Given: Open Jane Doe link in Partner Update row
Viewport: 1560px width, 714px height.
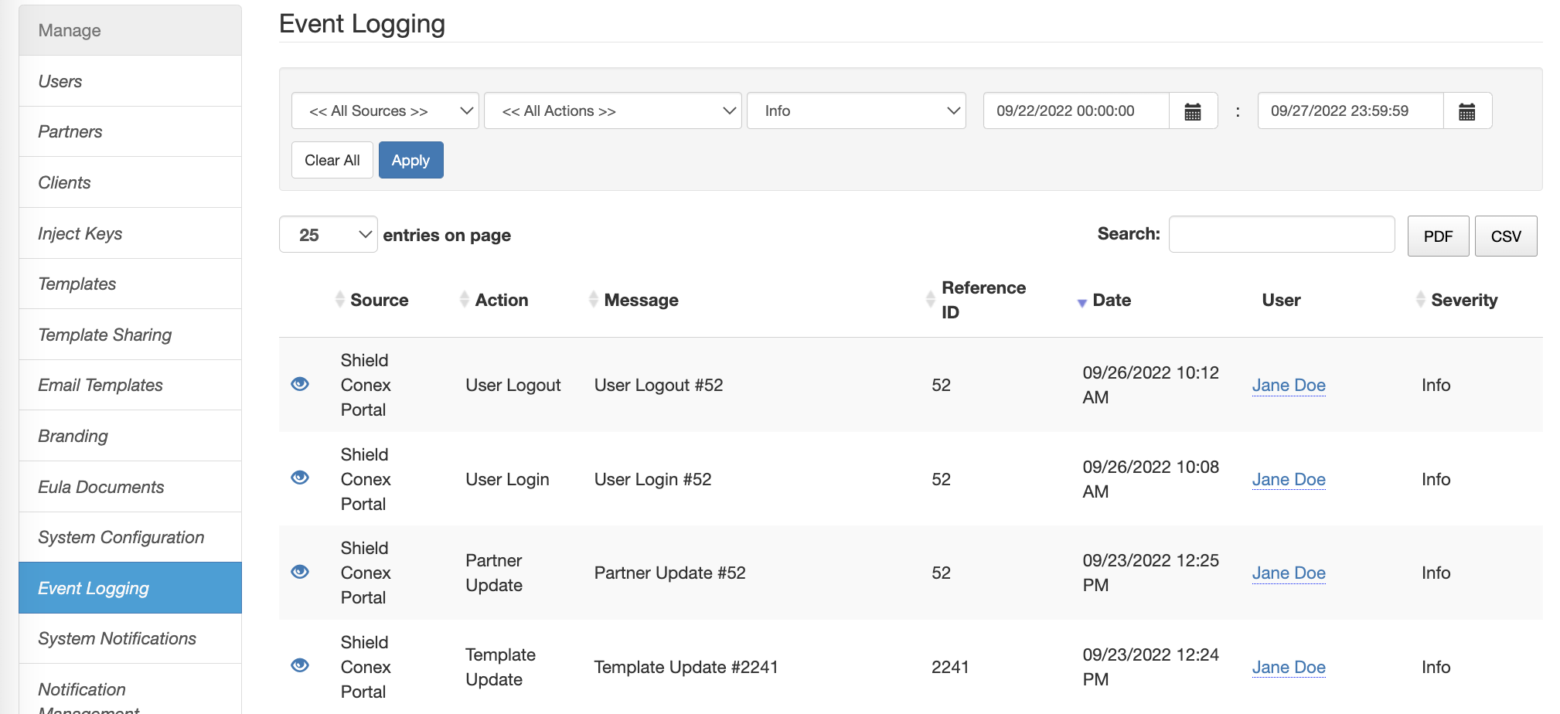Looking at the screenshot, I should [1289, 573].
